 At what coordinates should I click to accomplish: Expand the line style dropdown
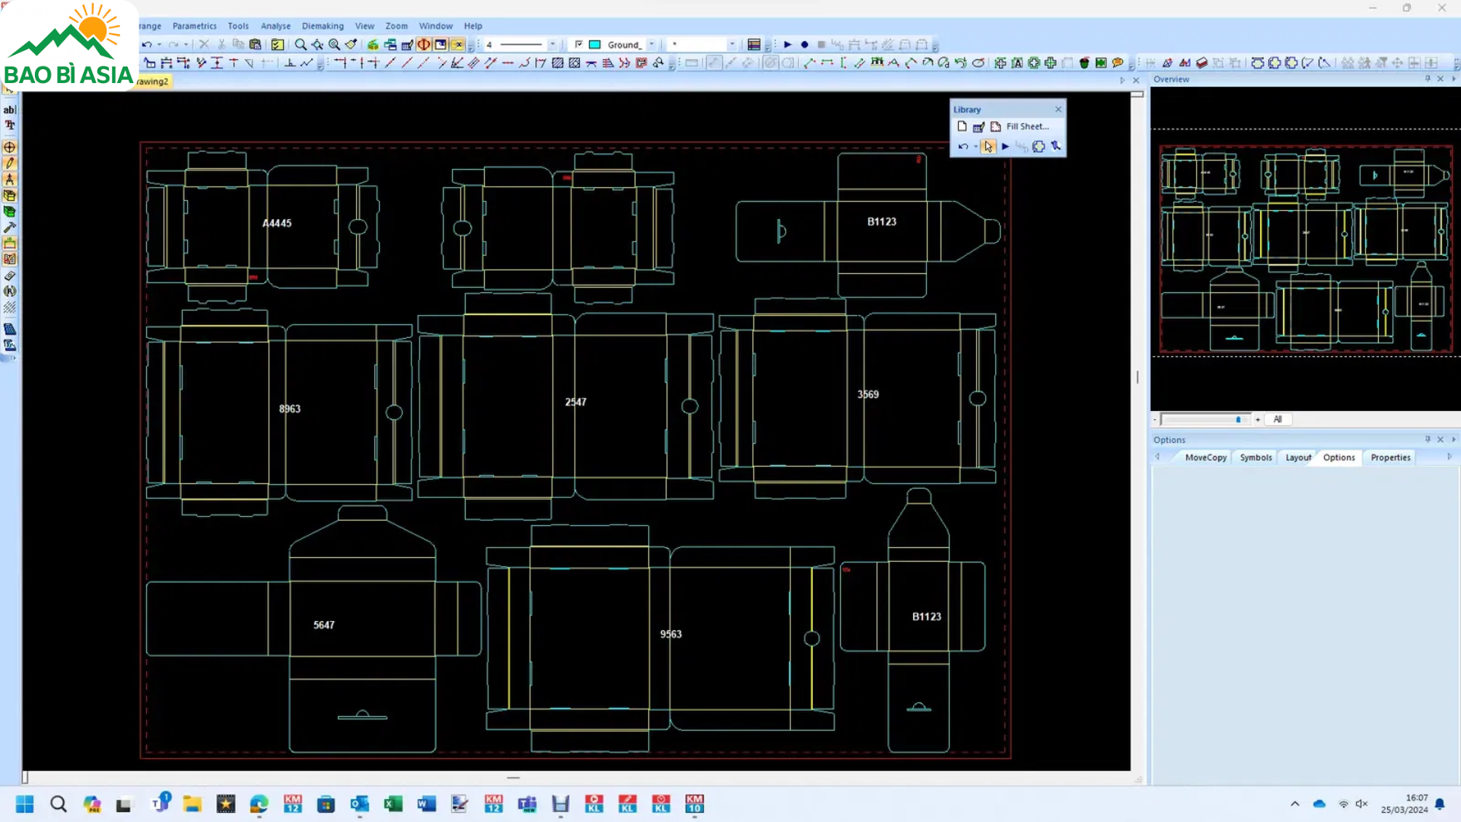(552, 45)
